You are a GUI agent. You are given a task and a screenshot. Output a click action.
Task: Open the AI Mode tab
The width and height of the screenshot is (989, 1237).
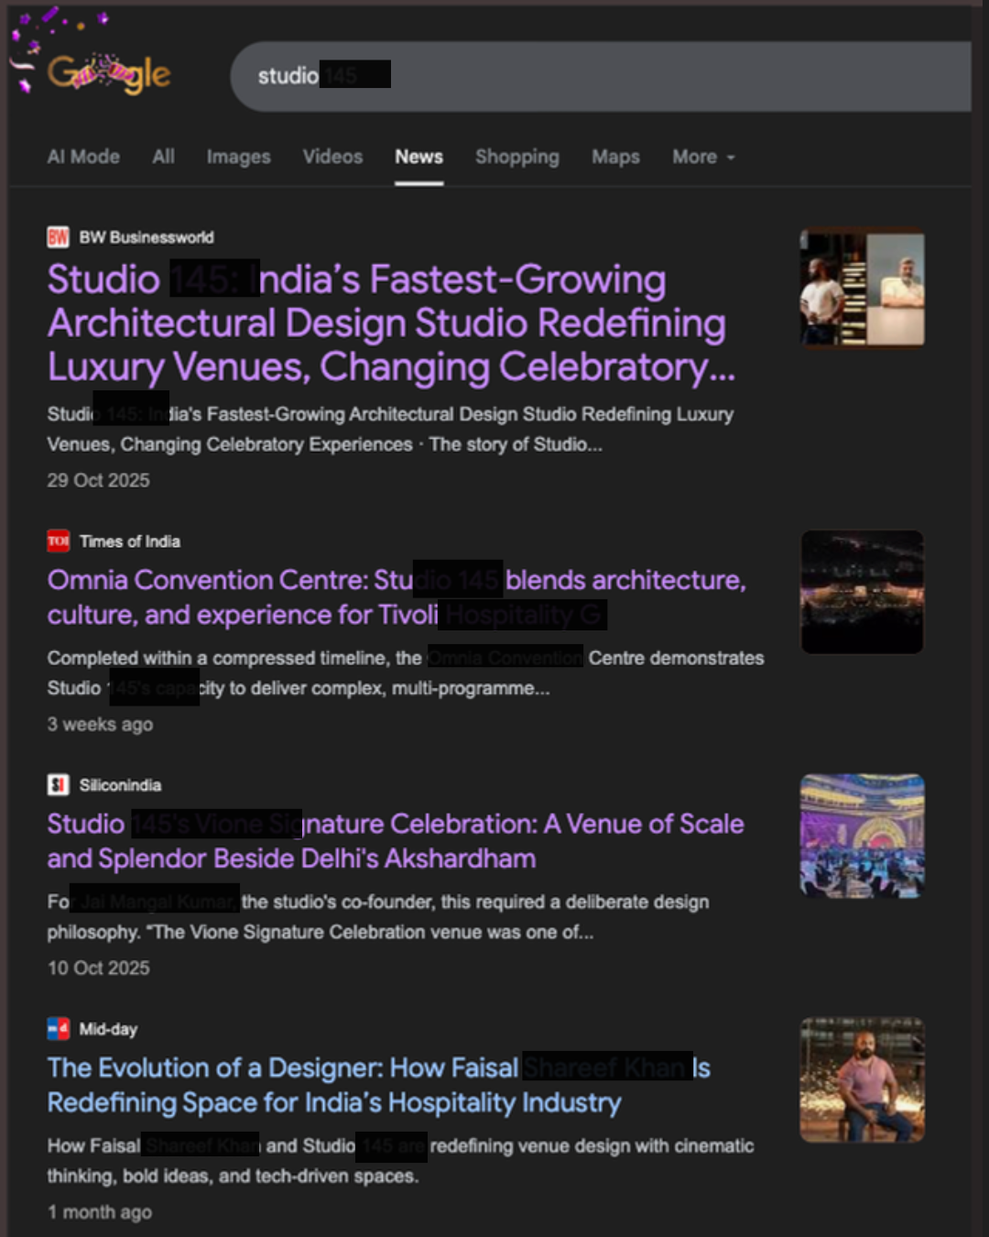tap(83, 157)
